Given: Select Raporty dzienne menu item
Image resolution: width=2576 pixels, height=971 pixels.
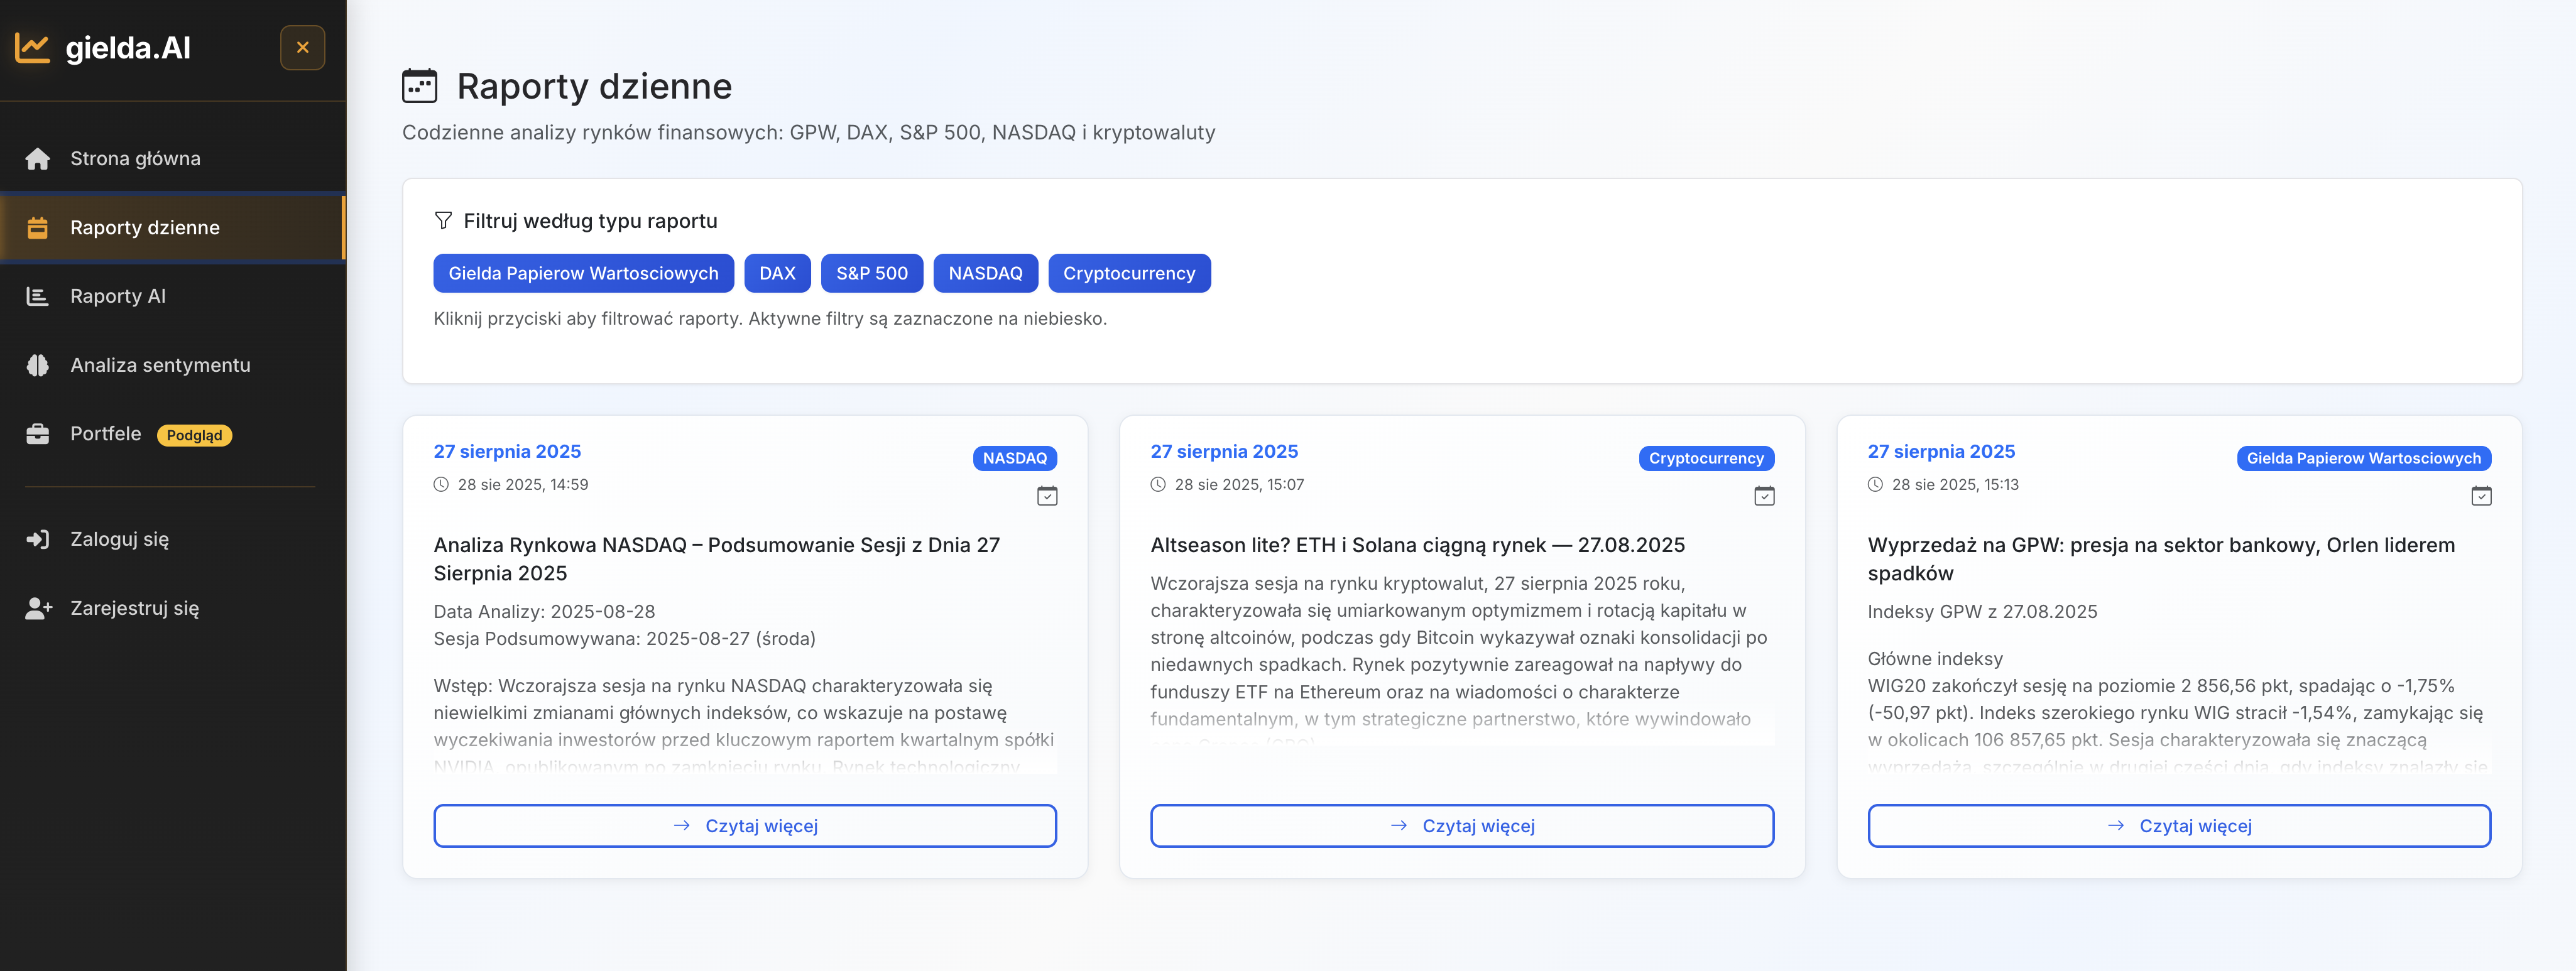Looking at the screenshot, I should click(x=144, y=228).
